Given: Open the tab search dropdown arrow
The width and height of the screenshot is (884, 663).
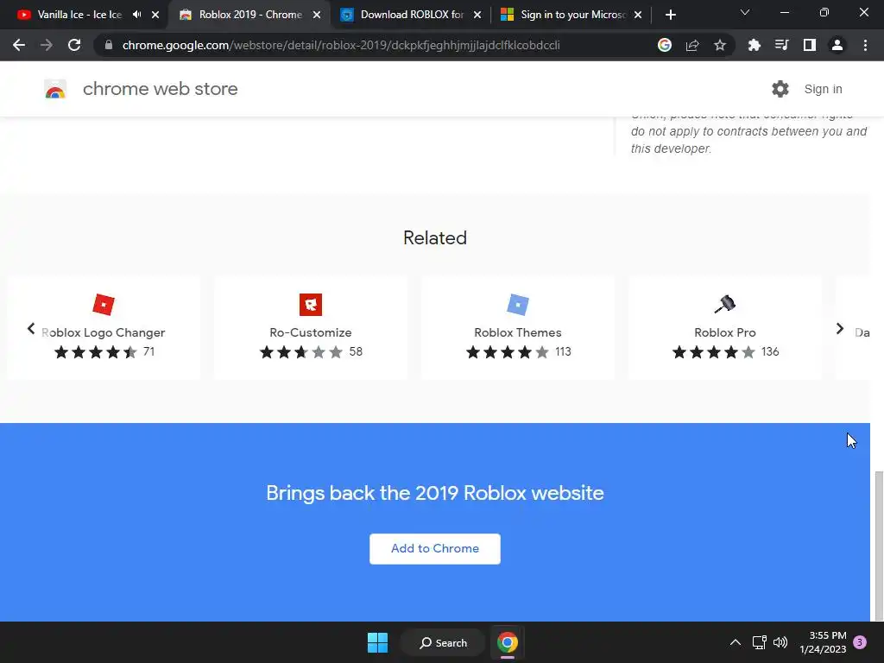Looking at the screenshot, I should coord(745,12).
